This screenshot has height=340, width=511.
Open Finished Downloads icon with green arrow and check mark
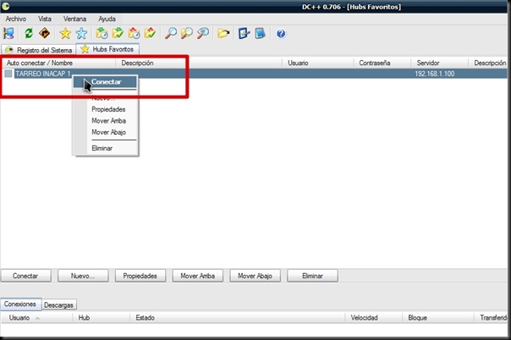coord(118,33)
